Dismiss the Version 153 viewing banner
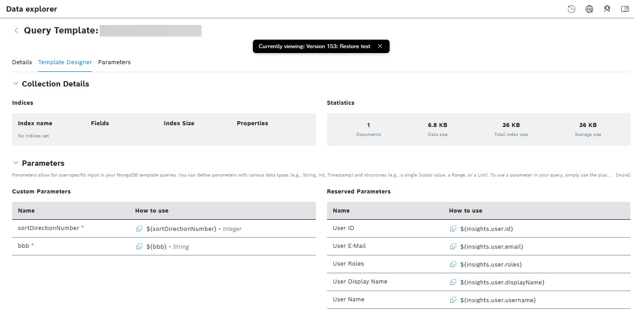The width and height of the screenshot is (634, 312). 380,46
